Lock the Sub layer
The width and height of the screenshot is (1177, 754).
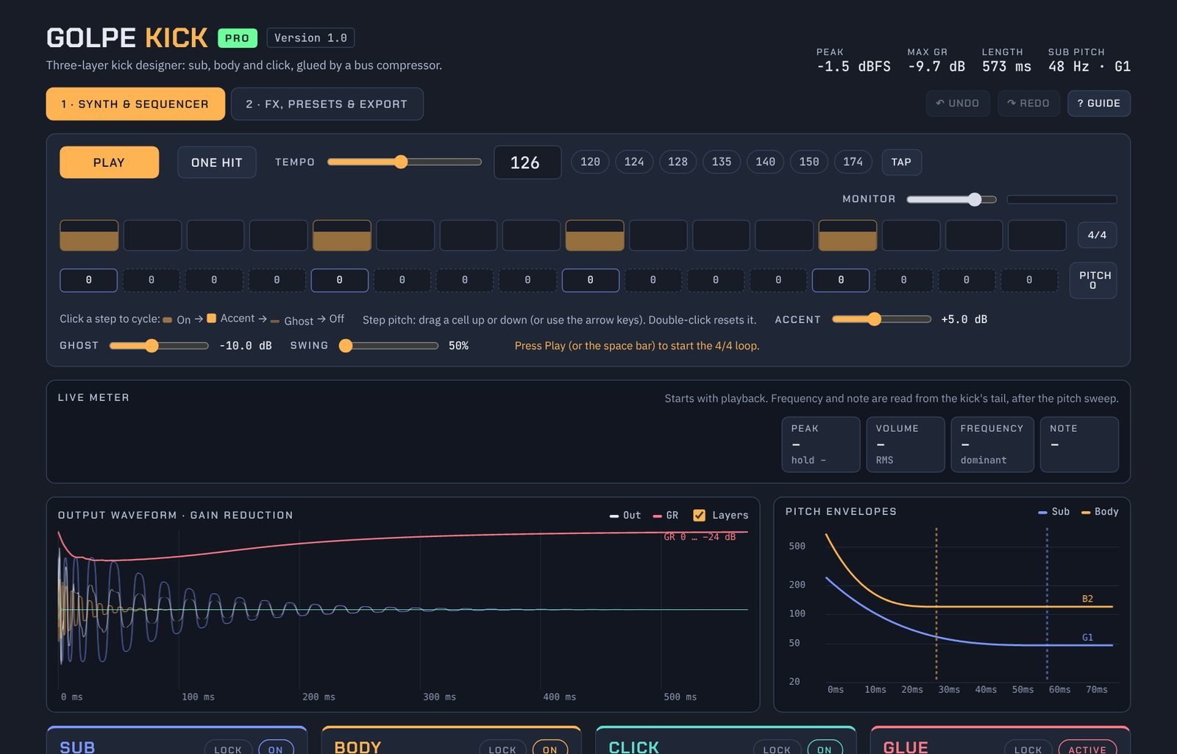(228, 748)
